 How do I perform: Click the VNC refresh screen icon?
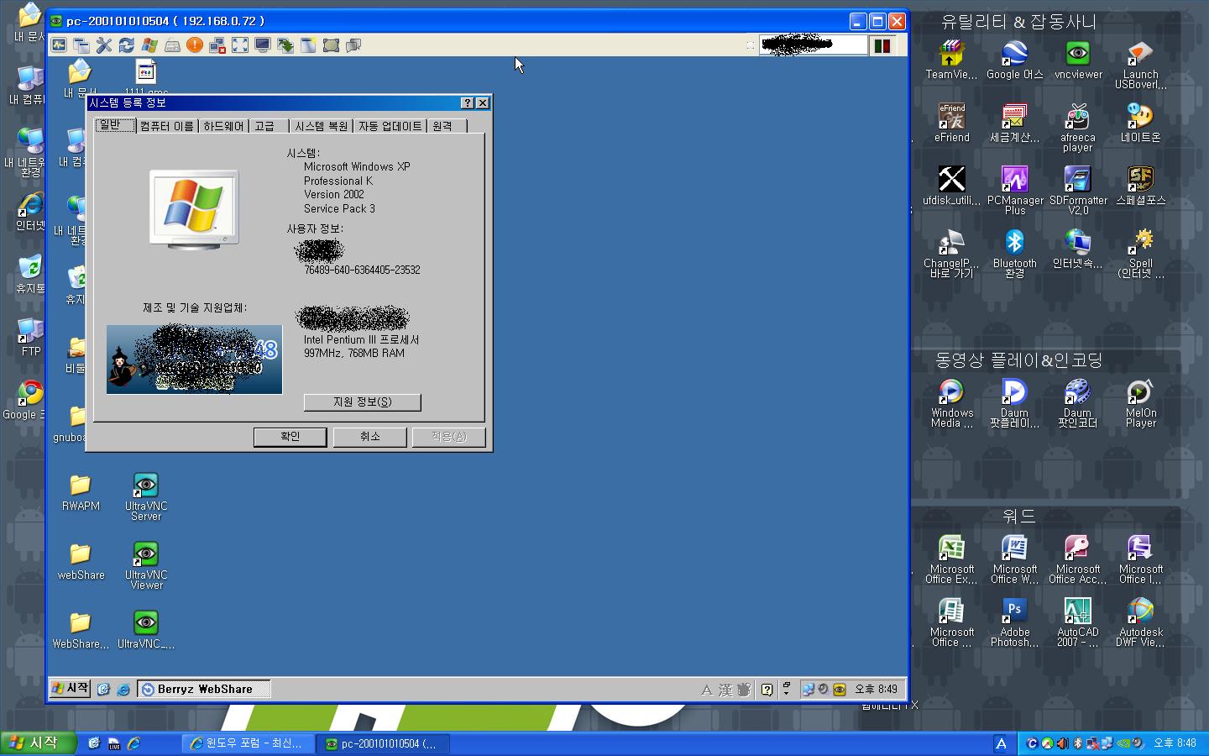(127, 45)
